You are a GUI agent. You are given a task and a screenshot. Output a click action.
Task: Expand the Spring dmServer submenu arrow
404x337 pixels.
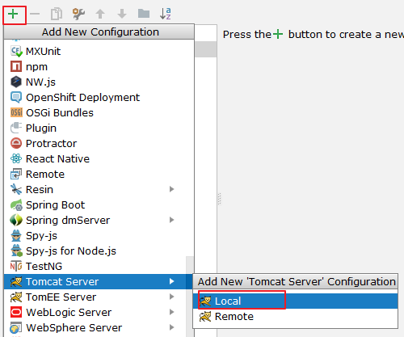click(x=171, y=220)
